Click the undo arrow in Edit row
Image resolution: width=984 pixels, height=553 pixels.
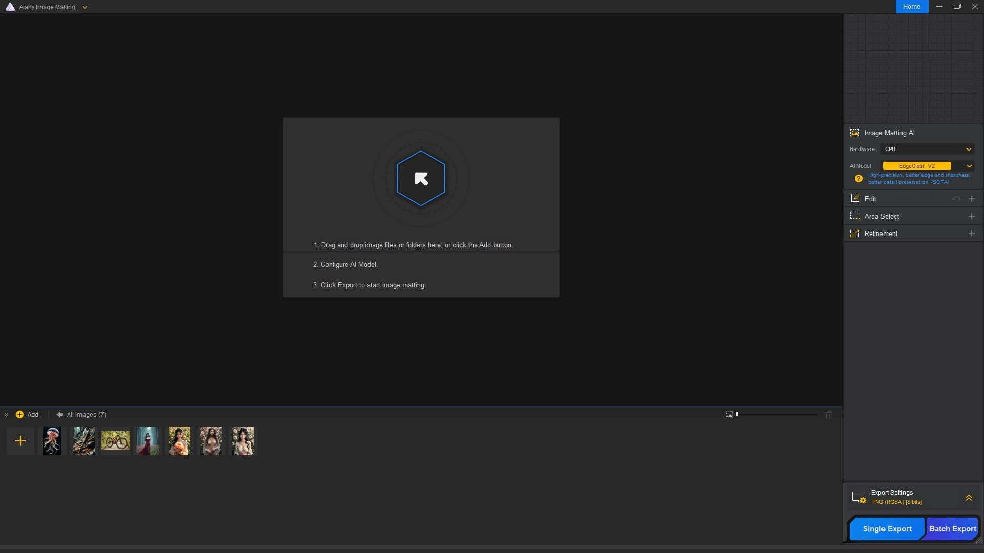956,199
